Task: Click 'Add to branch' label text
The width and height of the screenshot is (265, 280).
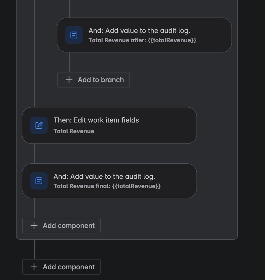Action: (x=101, y=80)
